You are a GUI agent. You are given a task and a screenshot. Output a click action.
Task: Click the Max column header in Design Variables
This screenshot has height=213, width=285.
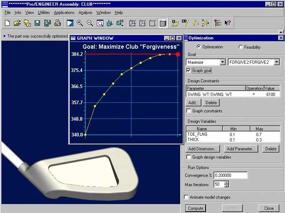point(265,129)
